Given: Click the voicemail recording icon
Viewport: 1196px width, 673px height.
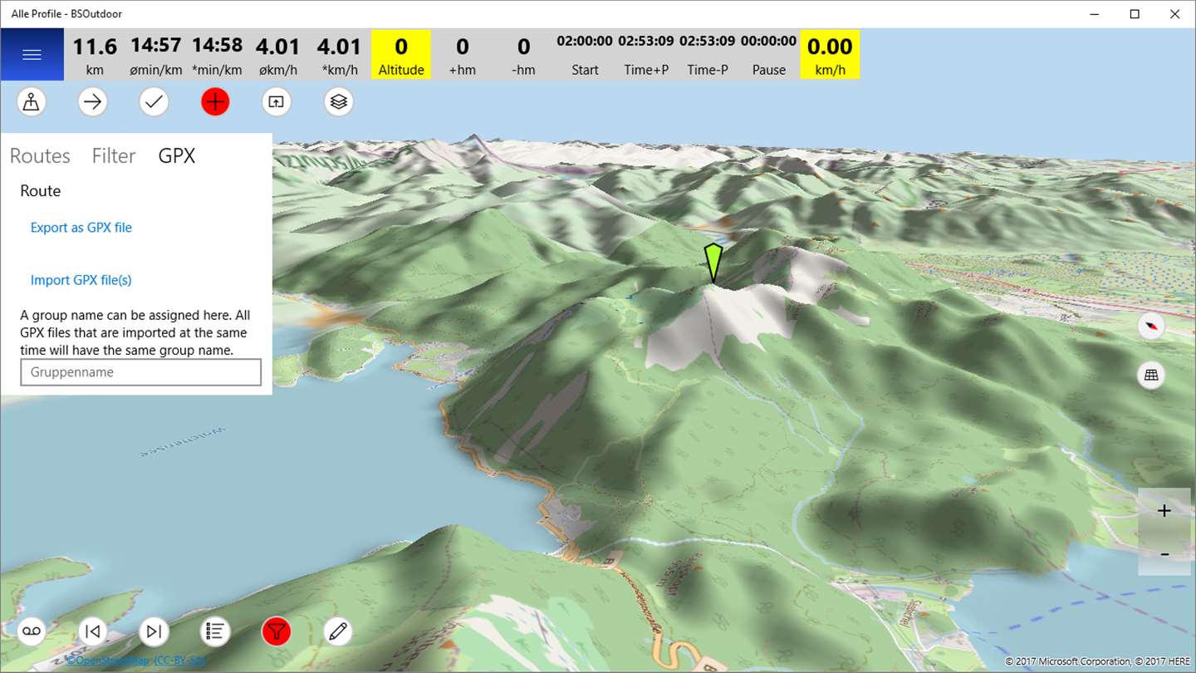Looking at the screenshot, I should coord(31,631).
